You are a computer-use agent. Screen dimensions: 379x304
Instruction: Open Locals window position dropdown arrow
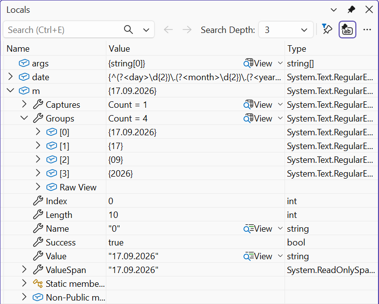pos(334,10)
